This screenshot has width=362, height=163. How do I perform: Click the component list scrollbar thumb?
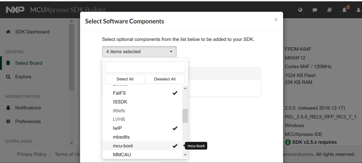click(185, 116)
